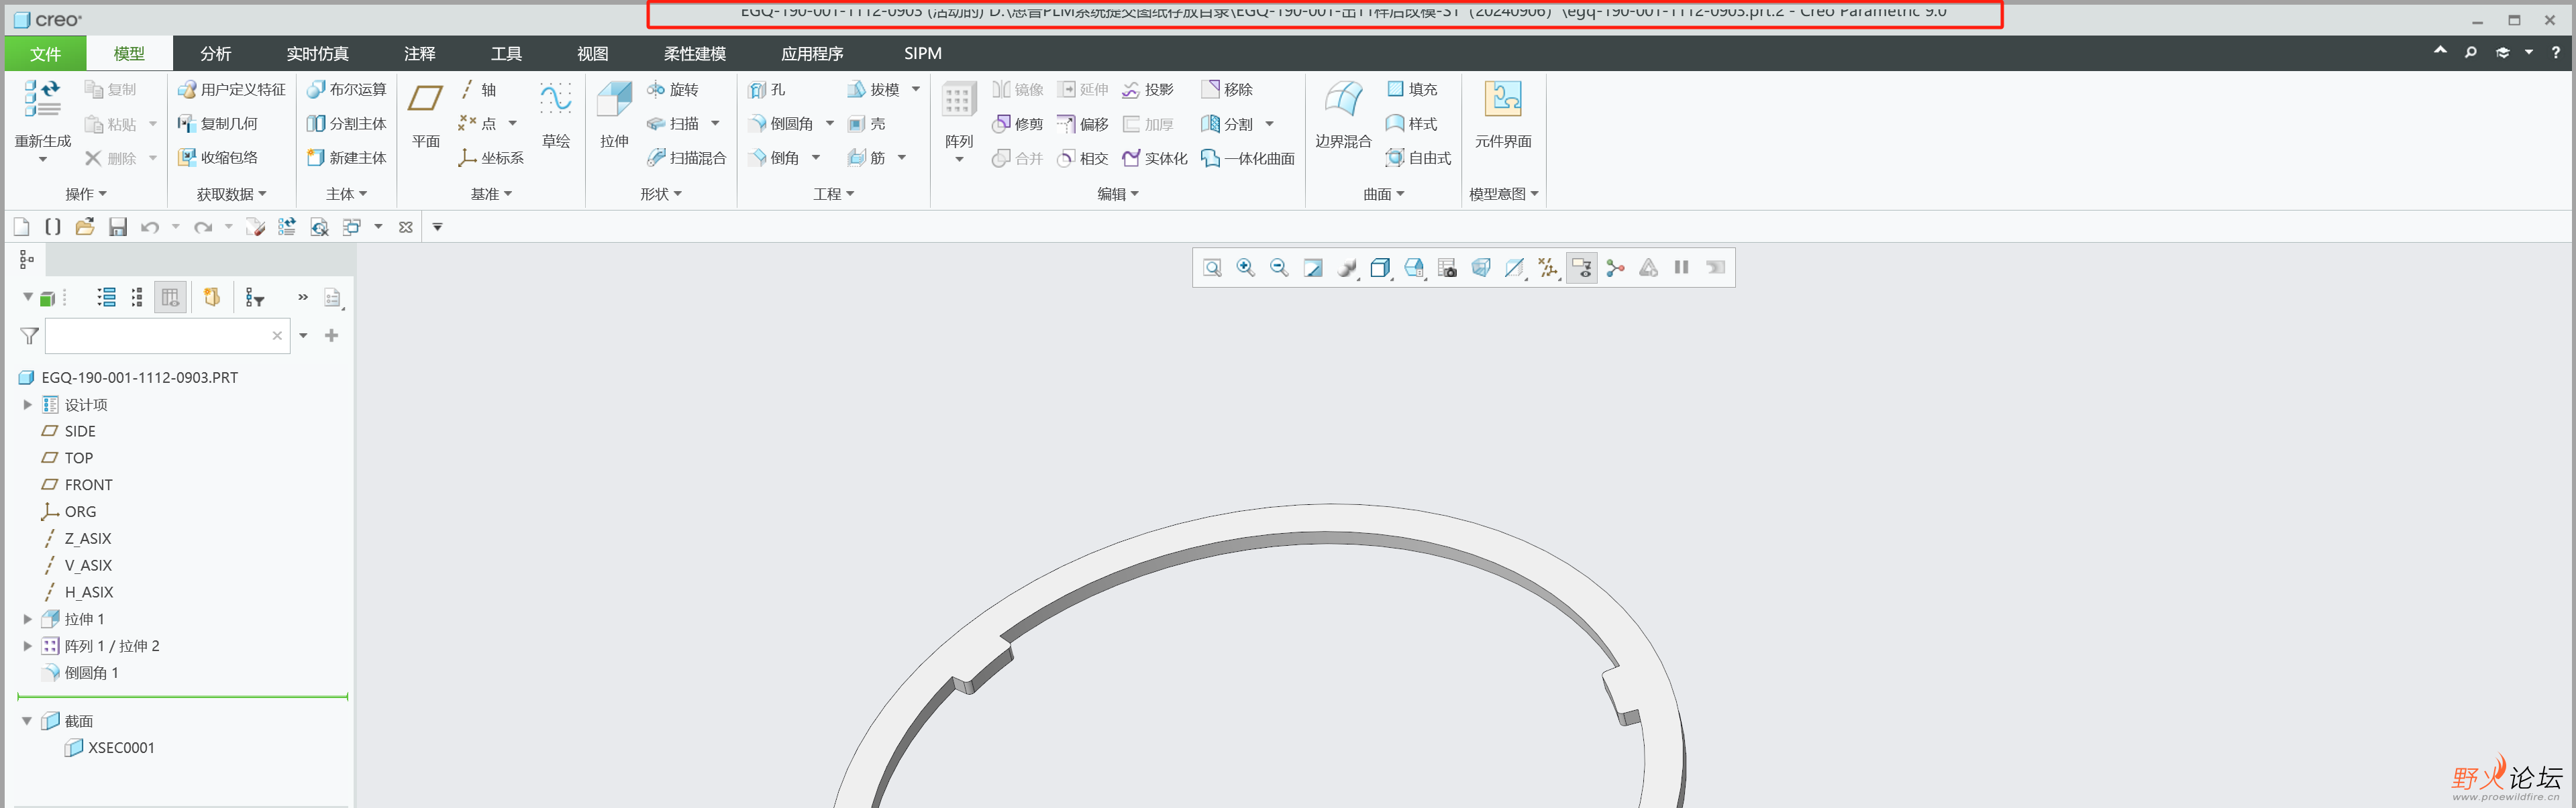Expand the 拉伸 1 feature node
The width and height of the screenshot is (2576, 808).
[x=28, y=619]
